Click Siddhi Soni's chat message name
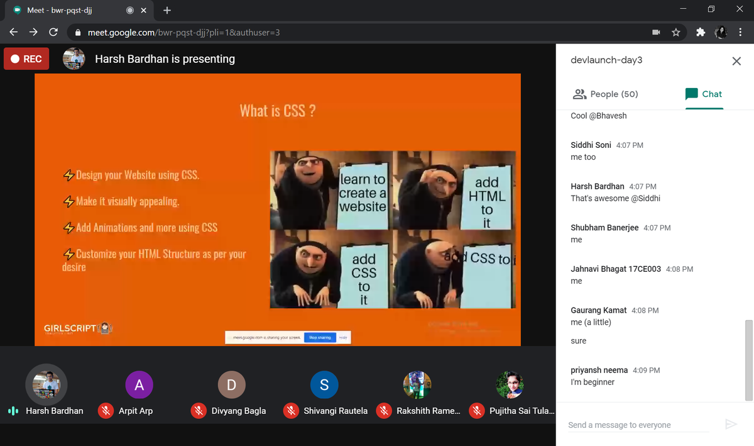Screen dimensions: 754x446 point(591,145)
